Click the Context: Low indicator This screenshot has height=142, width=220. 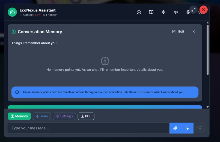[x=30, y=15]
